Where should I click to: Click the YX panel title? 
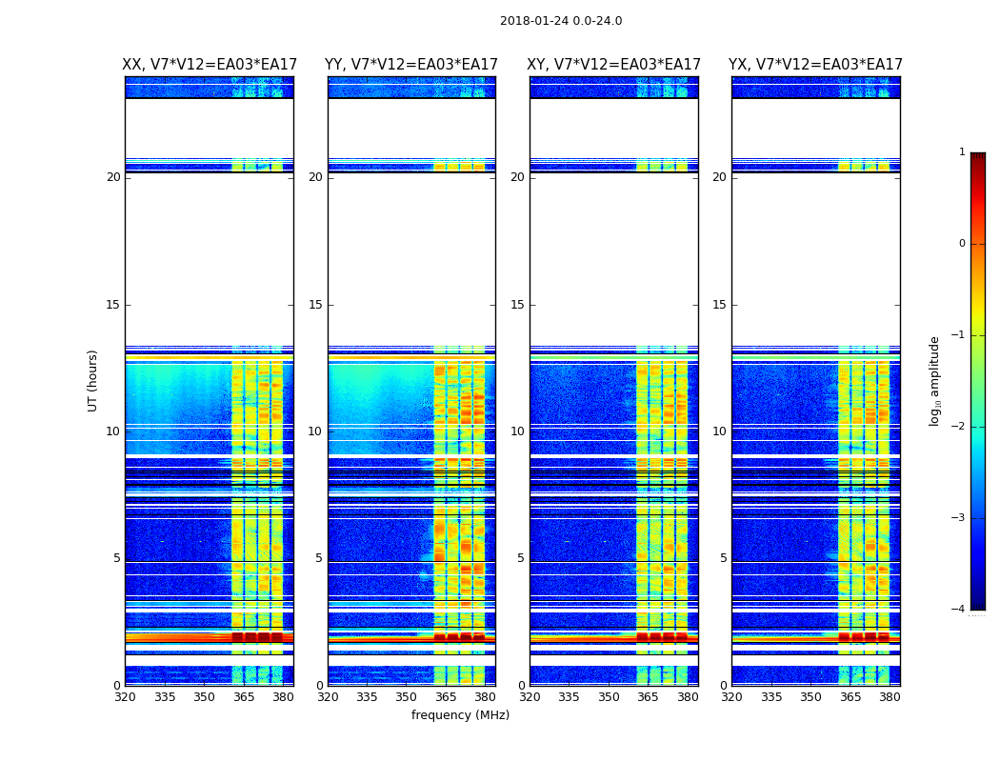point(815,65)
